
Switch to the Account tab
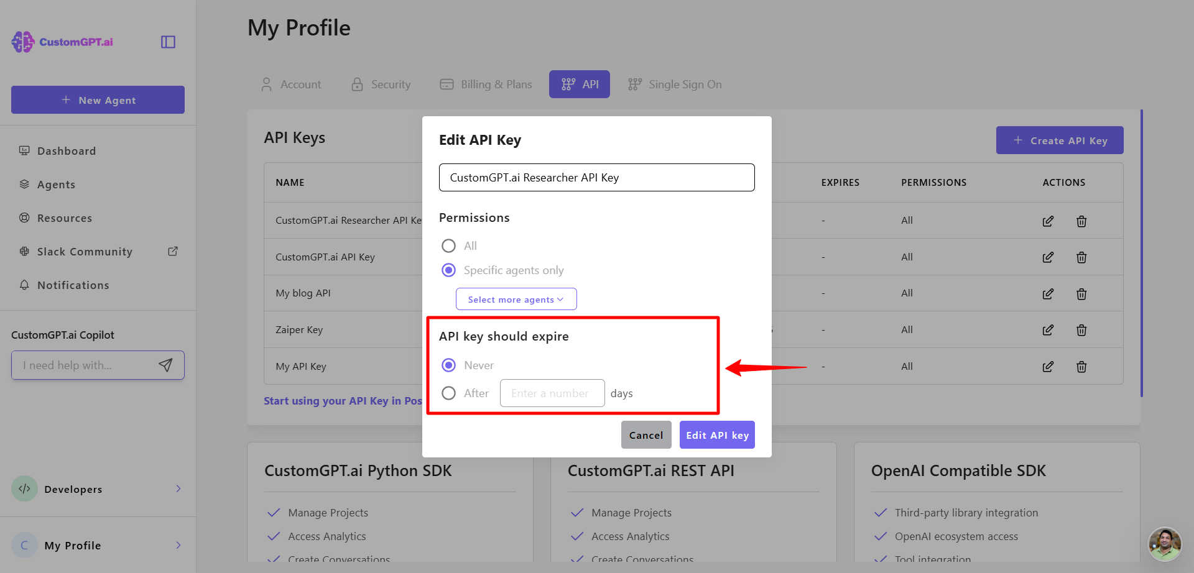click(x=291, y=85)
